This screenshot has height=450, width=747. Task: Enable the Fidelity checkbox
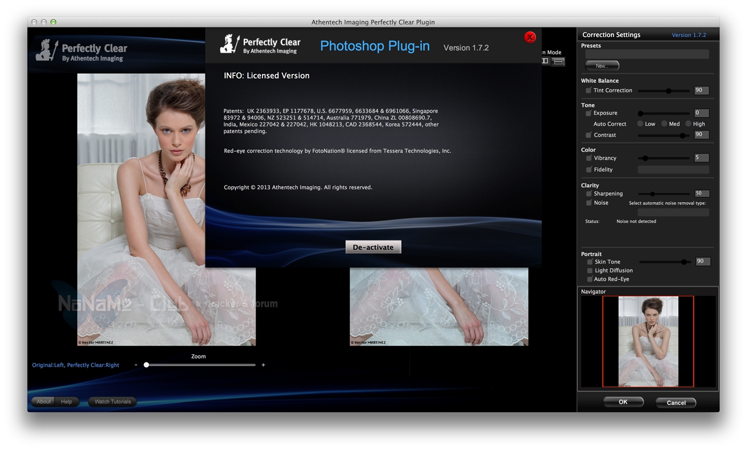[589, 170]
